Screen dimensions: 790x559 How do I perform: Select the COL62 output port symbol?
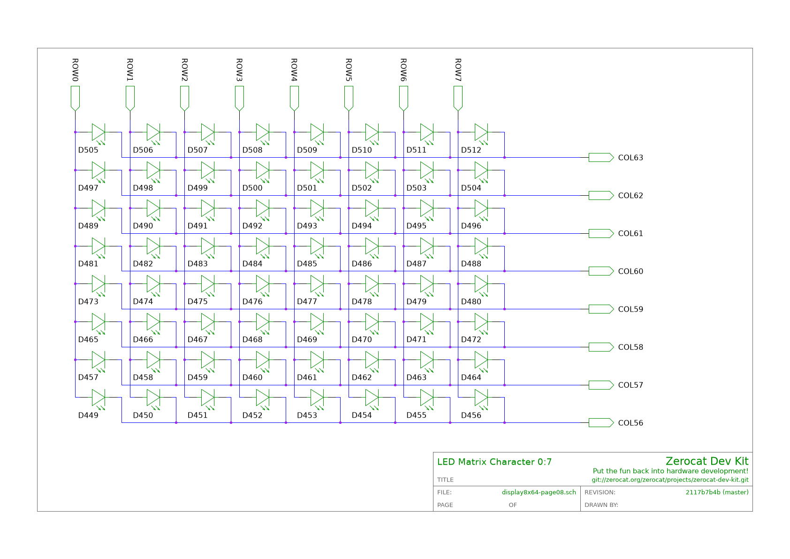click(x=601, y=195)
